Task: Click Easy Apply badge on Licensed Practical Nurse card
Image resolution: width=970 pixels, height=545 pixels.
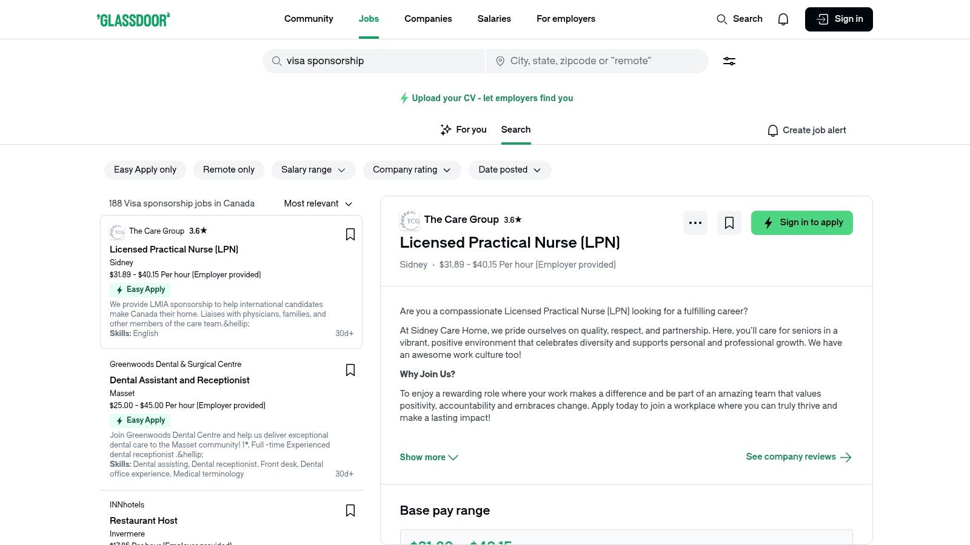Action: [140, 289]
